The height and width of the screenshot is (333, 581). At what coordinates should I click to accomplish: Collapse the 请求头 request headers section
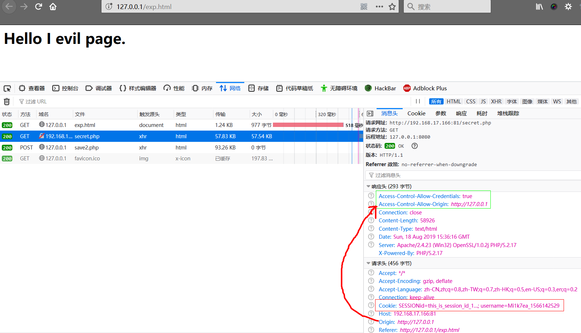pos(368,263)
